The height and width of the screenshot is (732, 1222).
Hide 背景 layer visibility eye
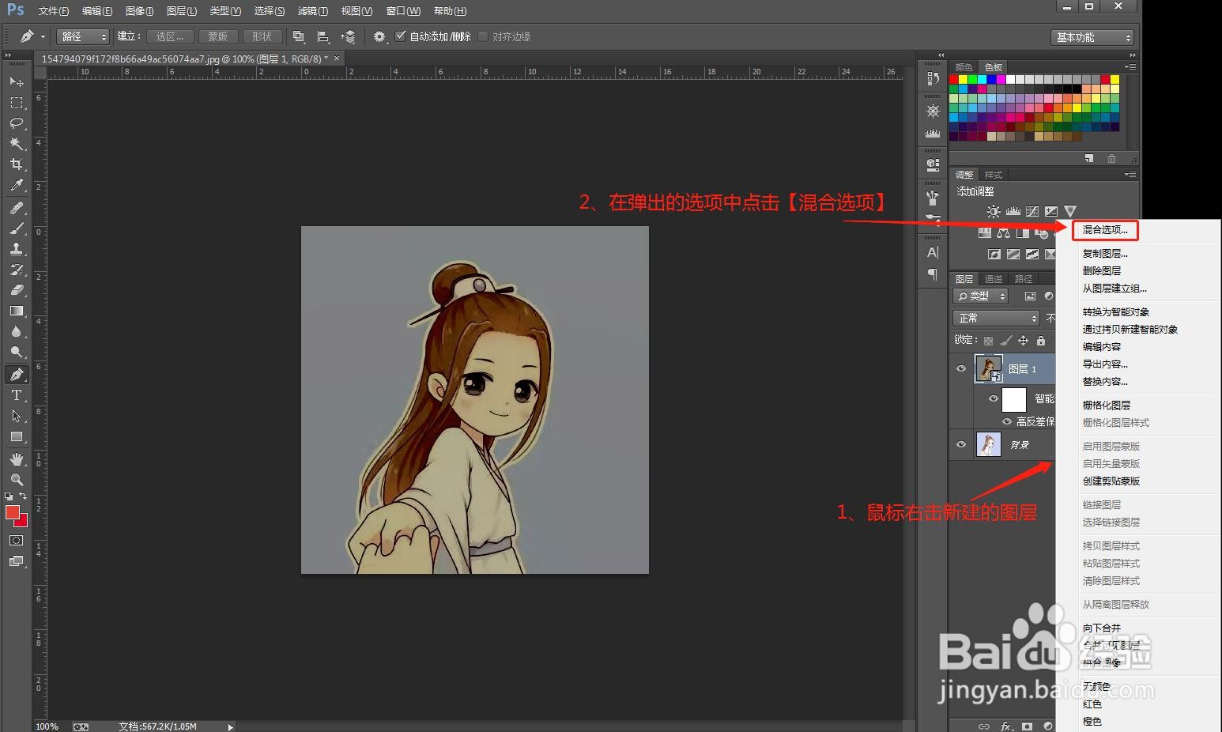pos(961,444)
